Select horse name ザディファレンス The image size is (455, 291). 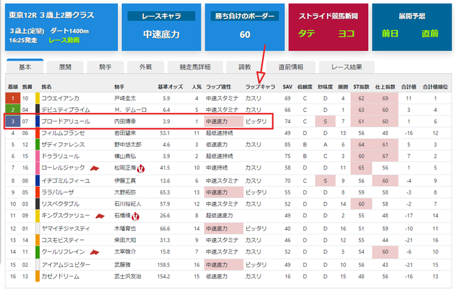[x=63, y=145]
